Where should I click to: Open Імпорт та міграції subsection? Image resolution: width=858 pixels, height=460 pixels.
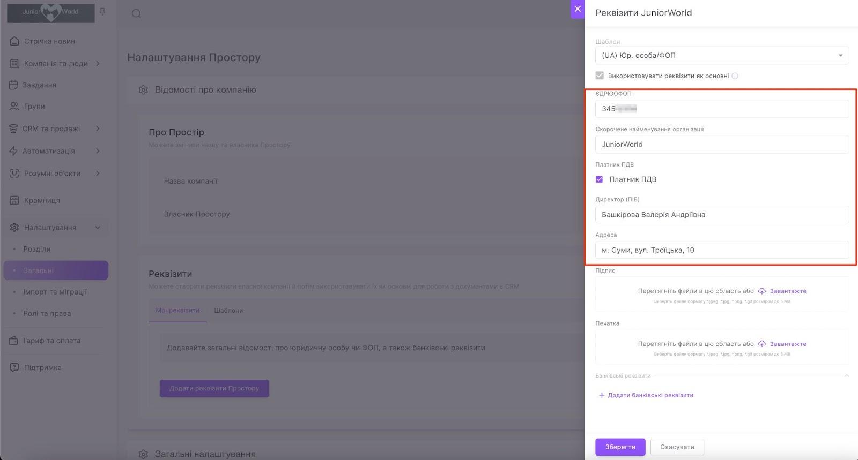(55, 292)
